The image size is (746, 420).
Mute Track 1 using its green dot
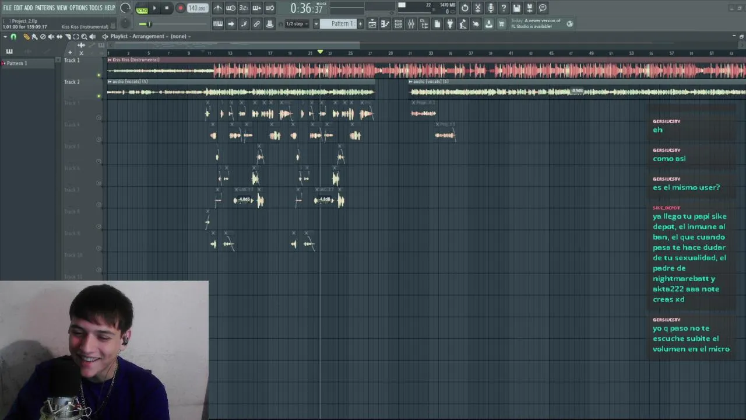[98, 75]
